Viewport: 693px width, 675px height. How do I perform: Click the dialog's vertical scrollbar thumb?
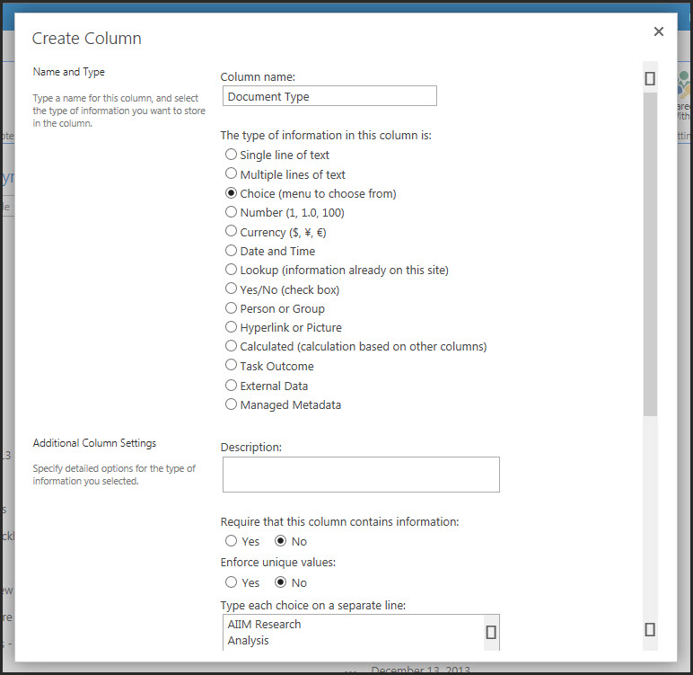coord(650,252)
